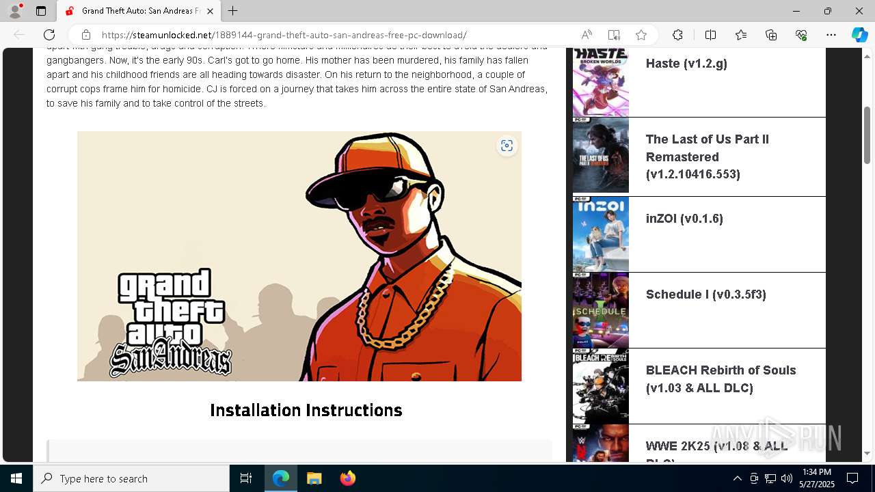
Task: Click the page vertical scrollbar thumb
Action: [x=867, y=135]
